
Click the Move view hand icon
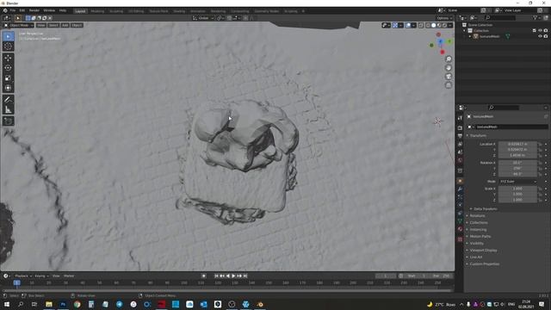tap(449, 68)
